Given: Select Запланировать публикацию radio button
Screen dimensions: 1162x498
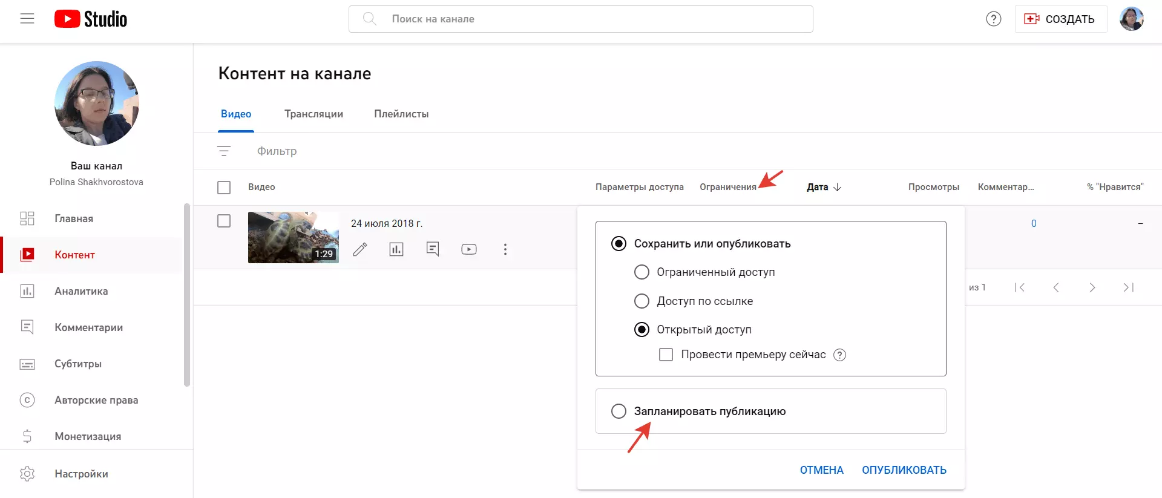Looking at the screenshot, I should 619,411.
